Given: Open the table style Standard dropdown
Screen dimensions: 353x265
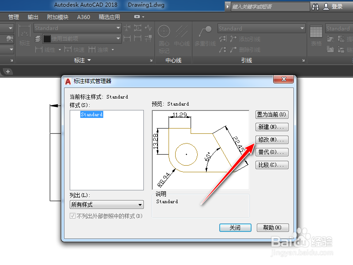Looking at the screenshot, I should pos(339,28).
